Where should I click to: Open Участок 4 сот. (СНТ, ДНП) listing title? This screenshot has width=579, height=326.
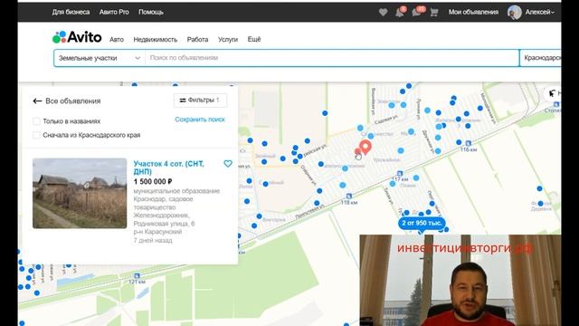[x=169, y=168]
